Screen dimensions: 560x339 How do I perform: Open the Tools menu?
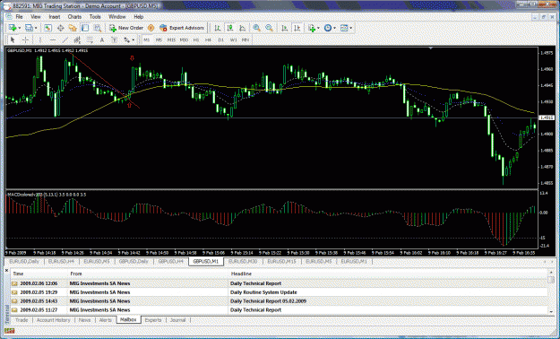pos(95,17)
